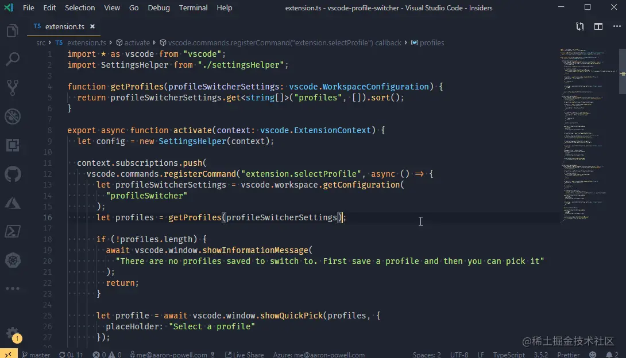Screen dimensions: 626x358
Task: Close the extension.ts tab
Action: coord(92,26)
